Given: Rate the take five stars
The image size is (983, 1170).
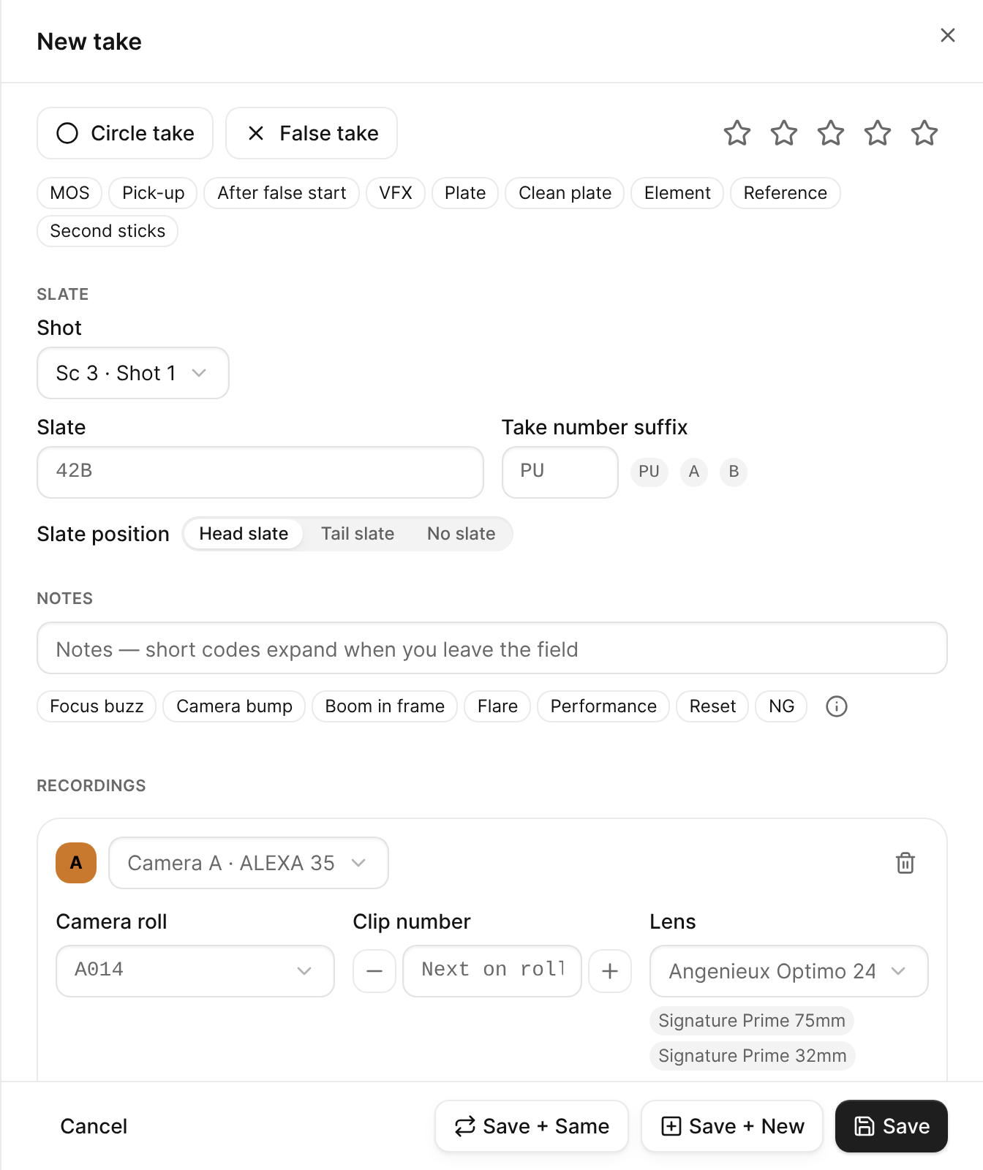Looking at the screenshot, I should pos(924,133).
